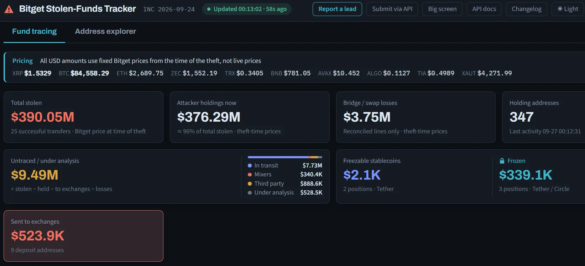Click the BNB price $781.05

pos(297,73)
